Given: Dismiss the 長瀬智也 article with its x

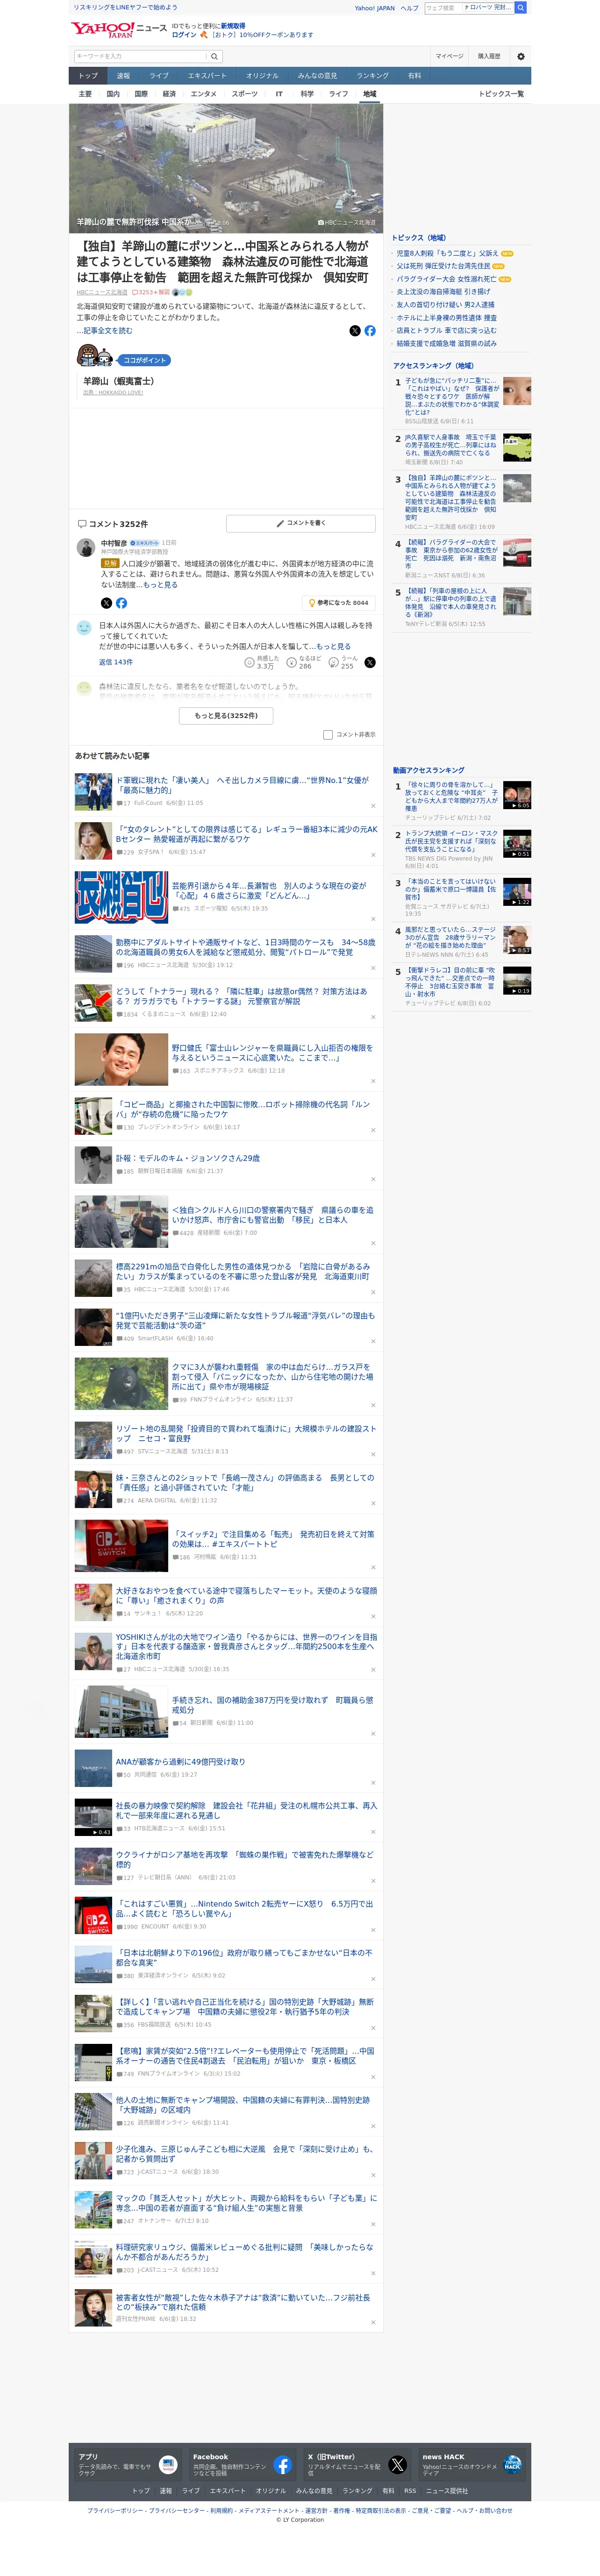Looking at the screenshot, I should (373, 918).
